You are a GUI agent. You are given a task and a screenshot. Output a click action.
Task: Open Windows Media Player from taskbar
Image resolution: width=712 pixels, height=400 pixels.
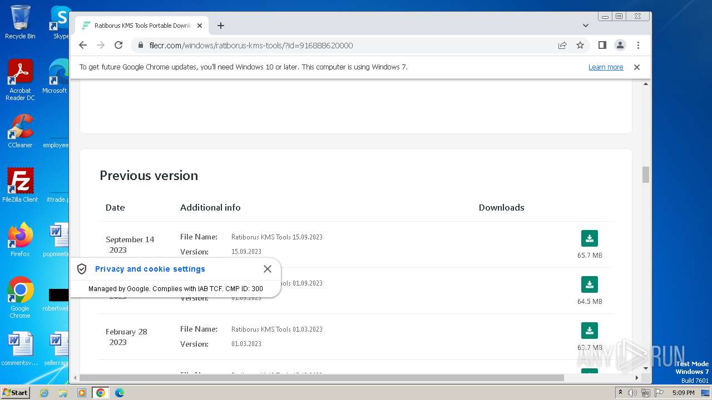click(x=82, y=393)
